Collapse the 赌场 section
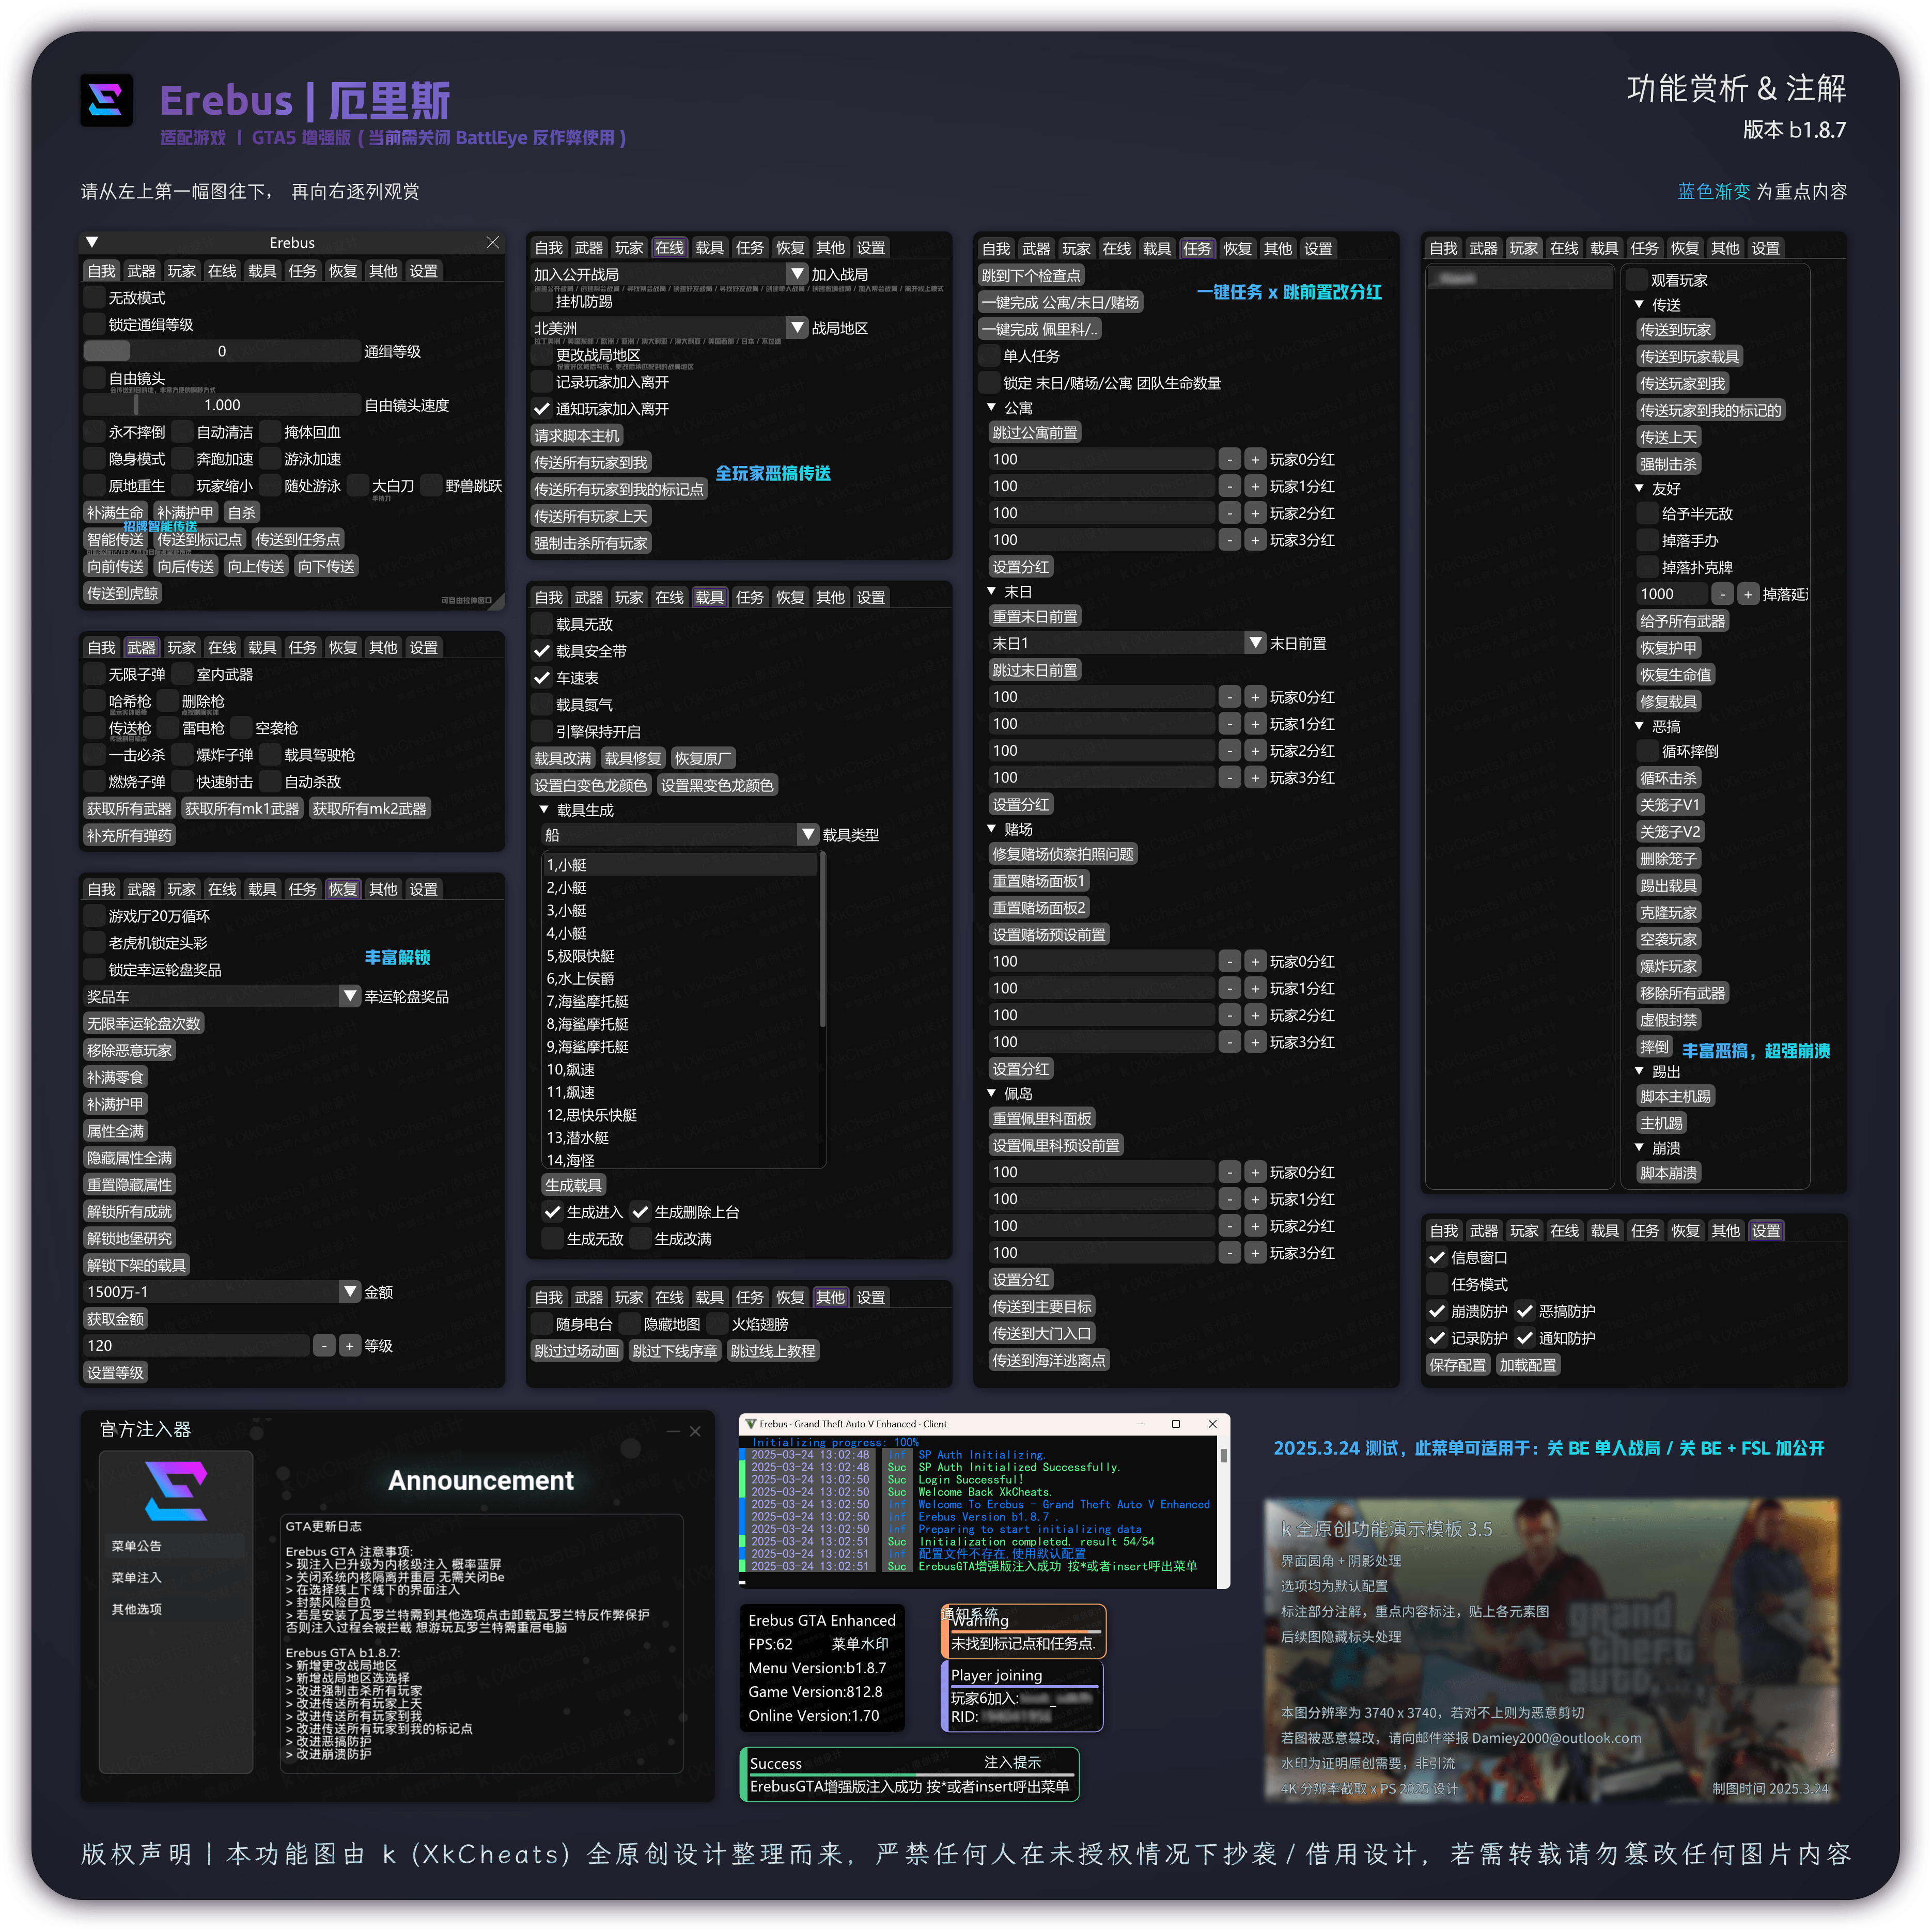Viewport: 1932px width, 1932px height. click(991, 829)
